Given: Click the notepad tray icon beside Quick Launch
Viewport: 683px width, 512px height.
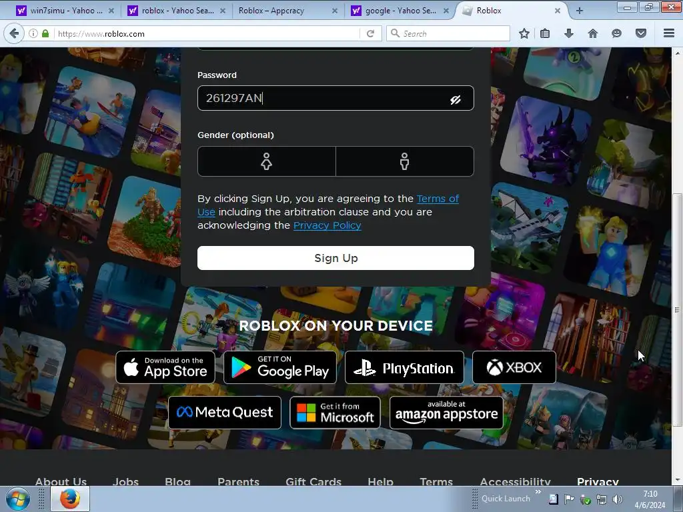Looking at the screenshot, I should tap(553, 499).
